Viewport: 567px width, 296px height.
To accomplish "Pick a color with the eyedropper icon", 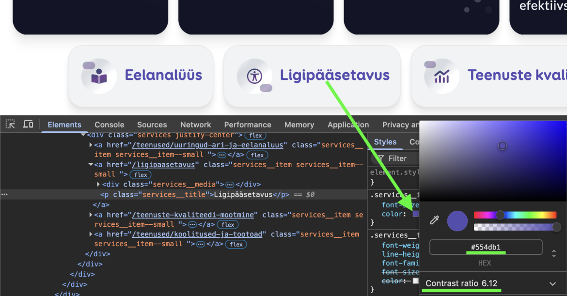I will pyautogui.click(x=434, y=220).
